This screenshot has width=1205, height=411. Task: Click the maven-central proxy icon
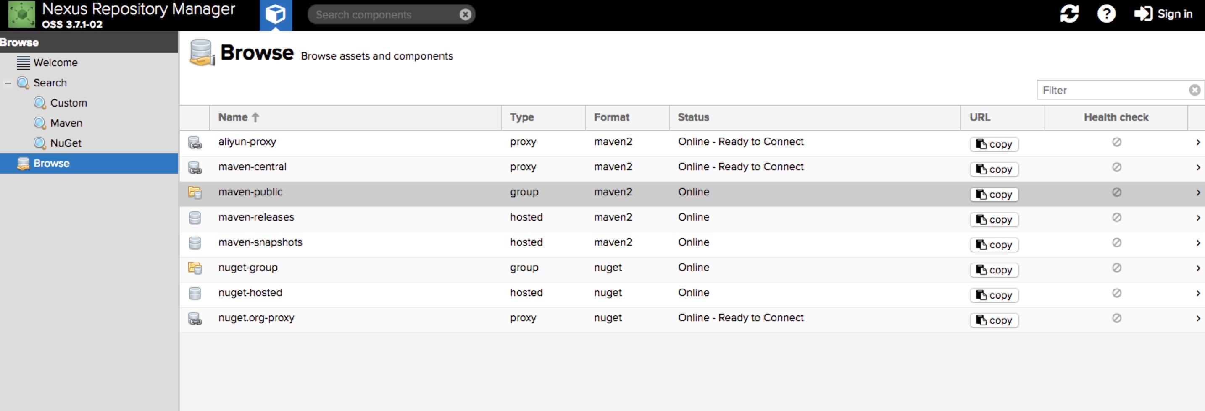[x=195, y=168]
